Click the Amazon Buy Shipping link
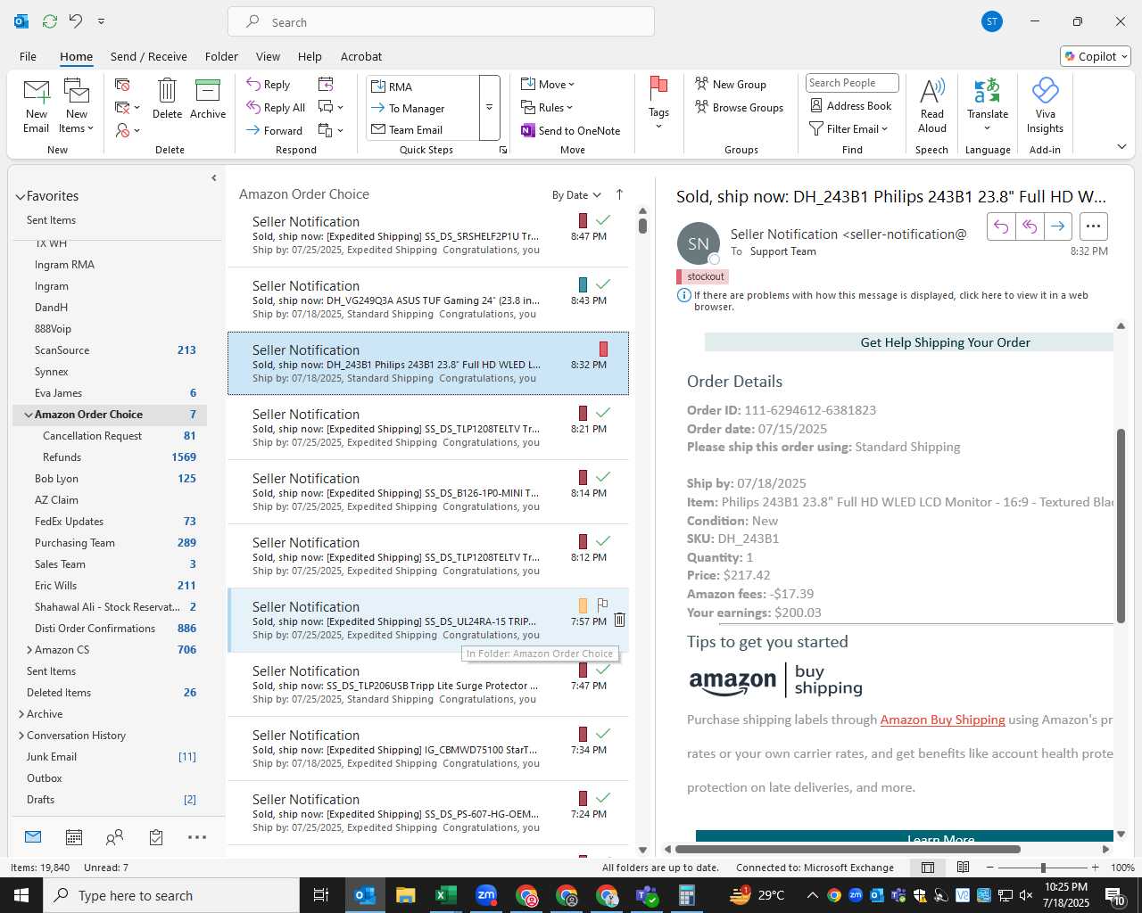The height and width of the screenshot is (913, 1142). click(942, 720)
